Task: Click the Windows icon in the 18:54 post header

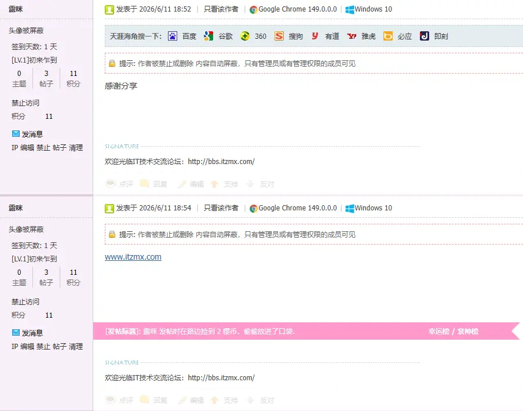Action: coord(350,209)
